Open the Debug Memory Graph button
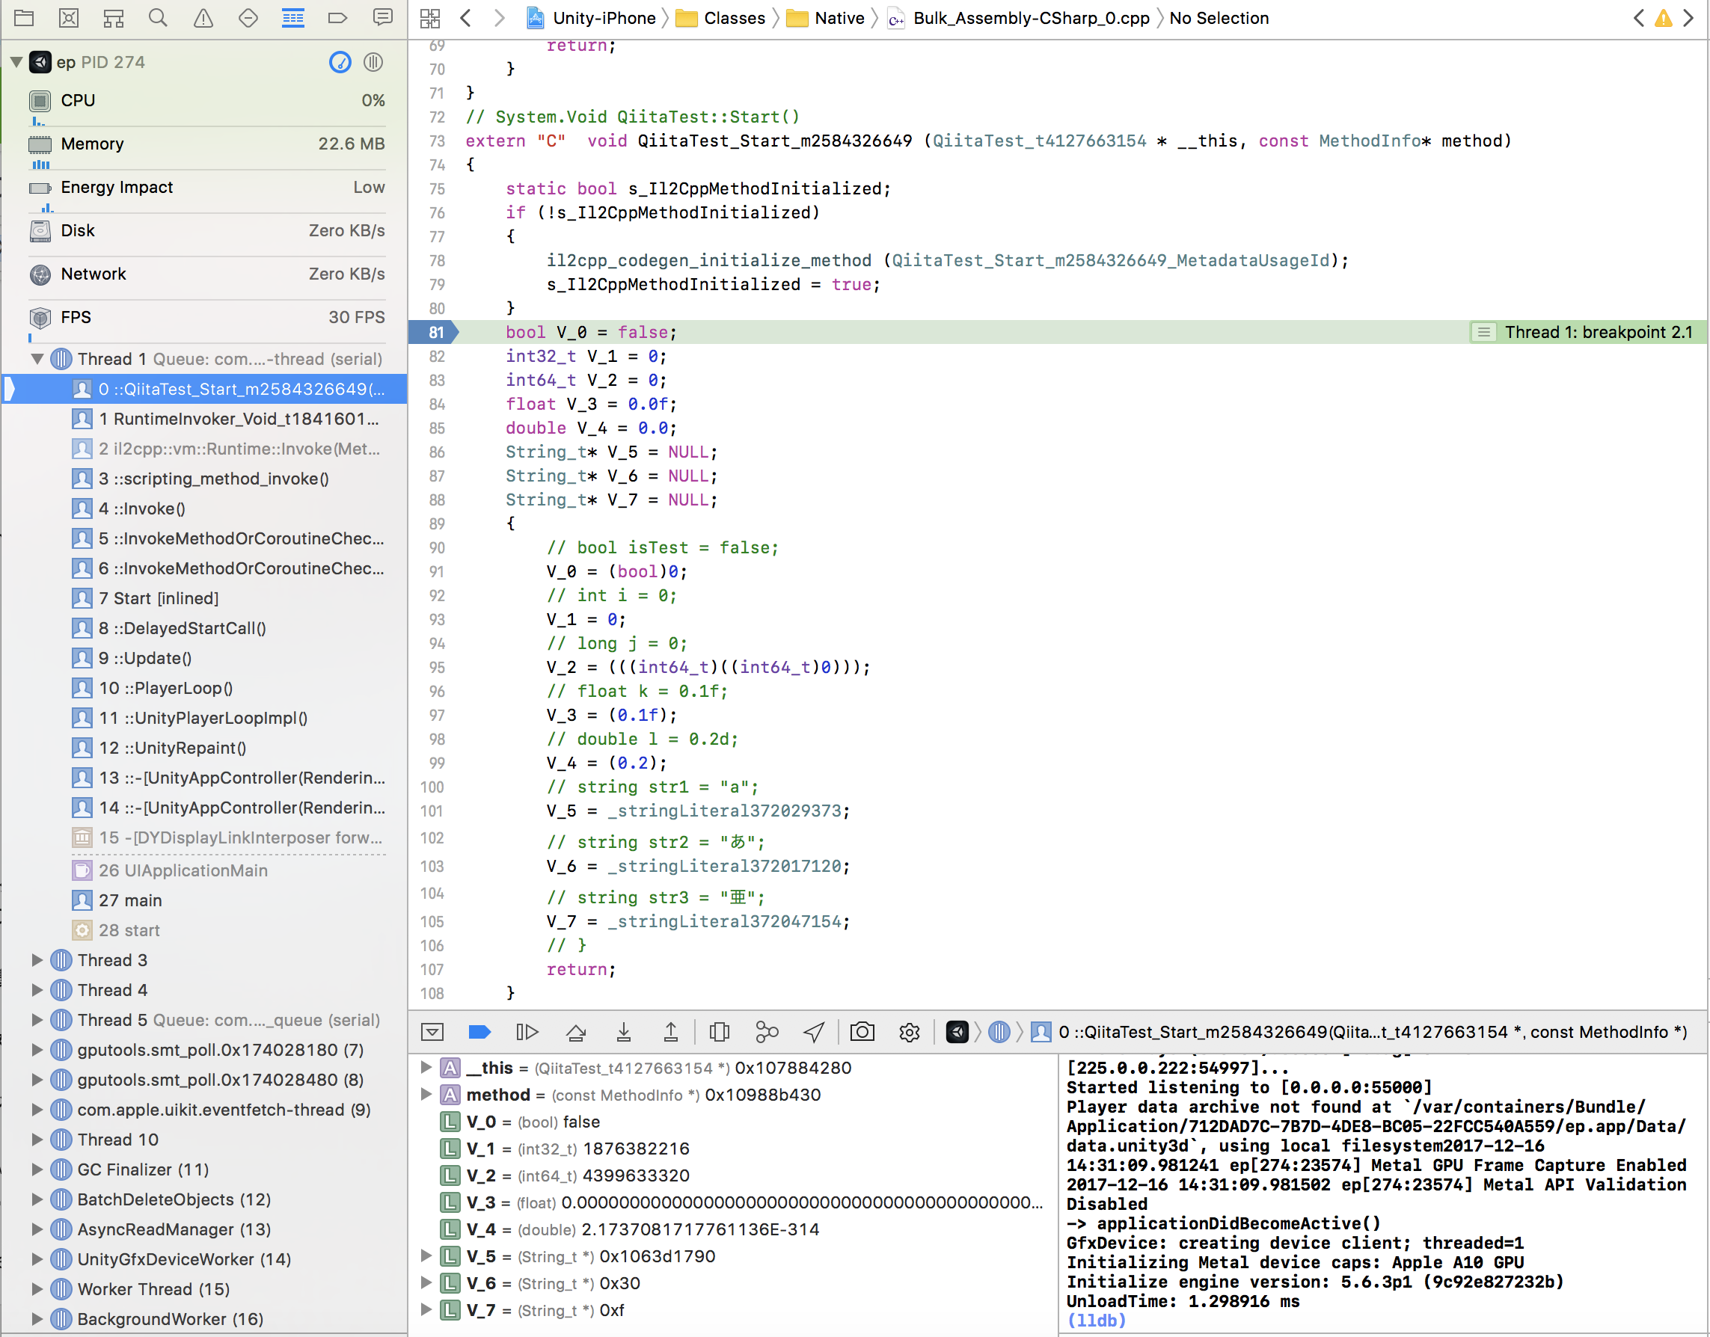The width and height of the screenshot is (1710, 1337). pos(767,1033)
